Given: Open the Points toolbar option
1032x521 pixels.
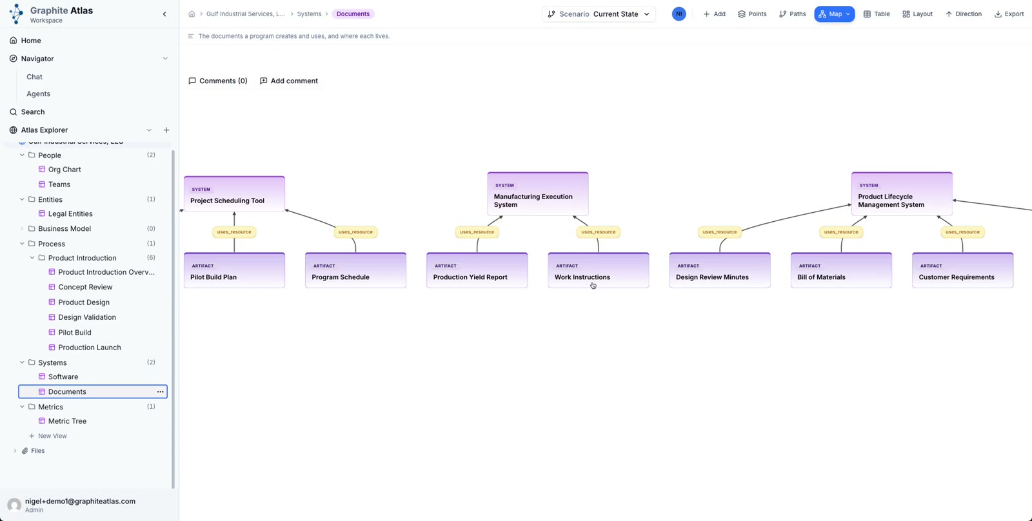Looking at the screenshot, I should [x=752, y=14].
